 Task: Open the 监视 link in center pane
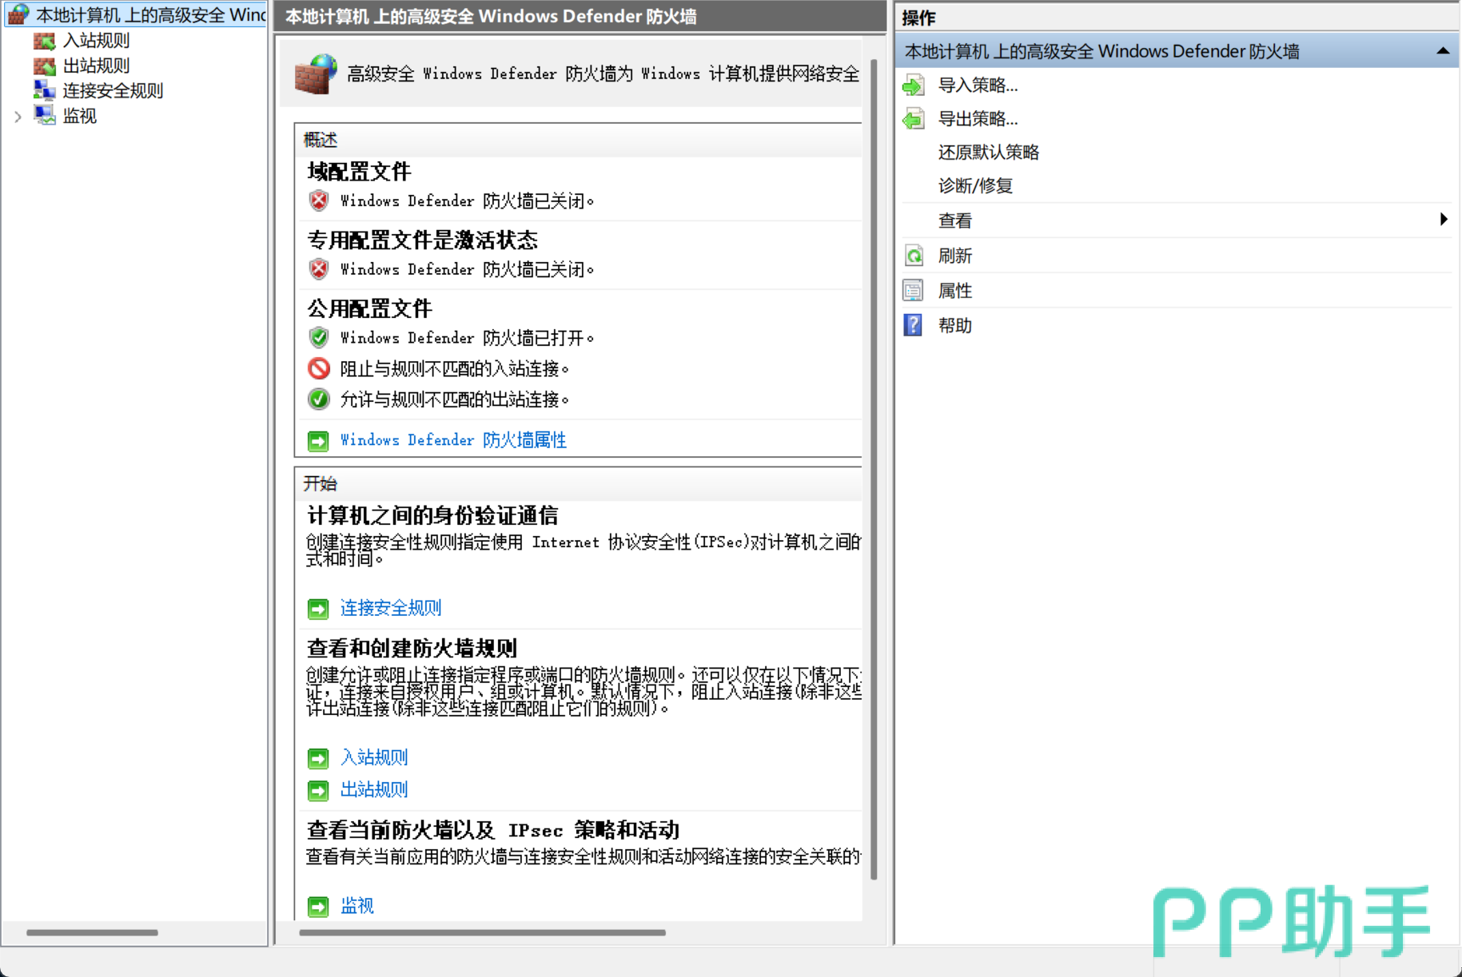(357, 906)
